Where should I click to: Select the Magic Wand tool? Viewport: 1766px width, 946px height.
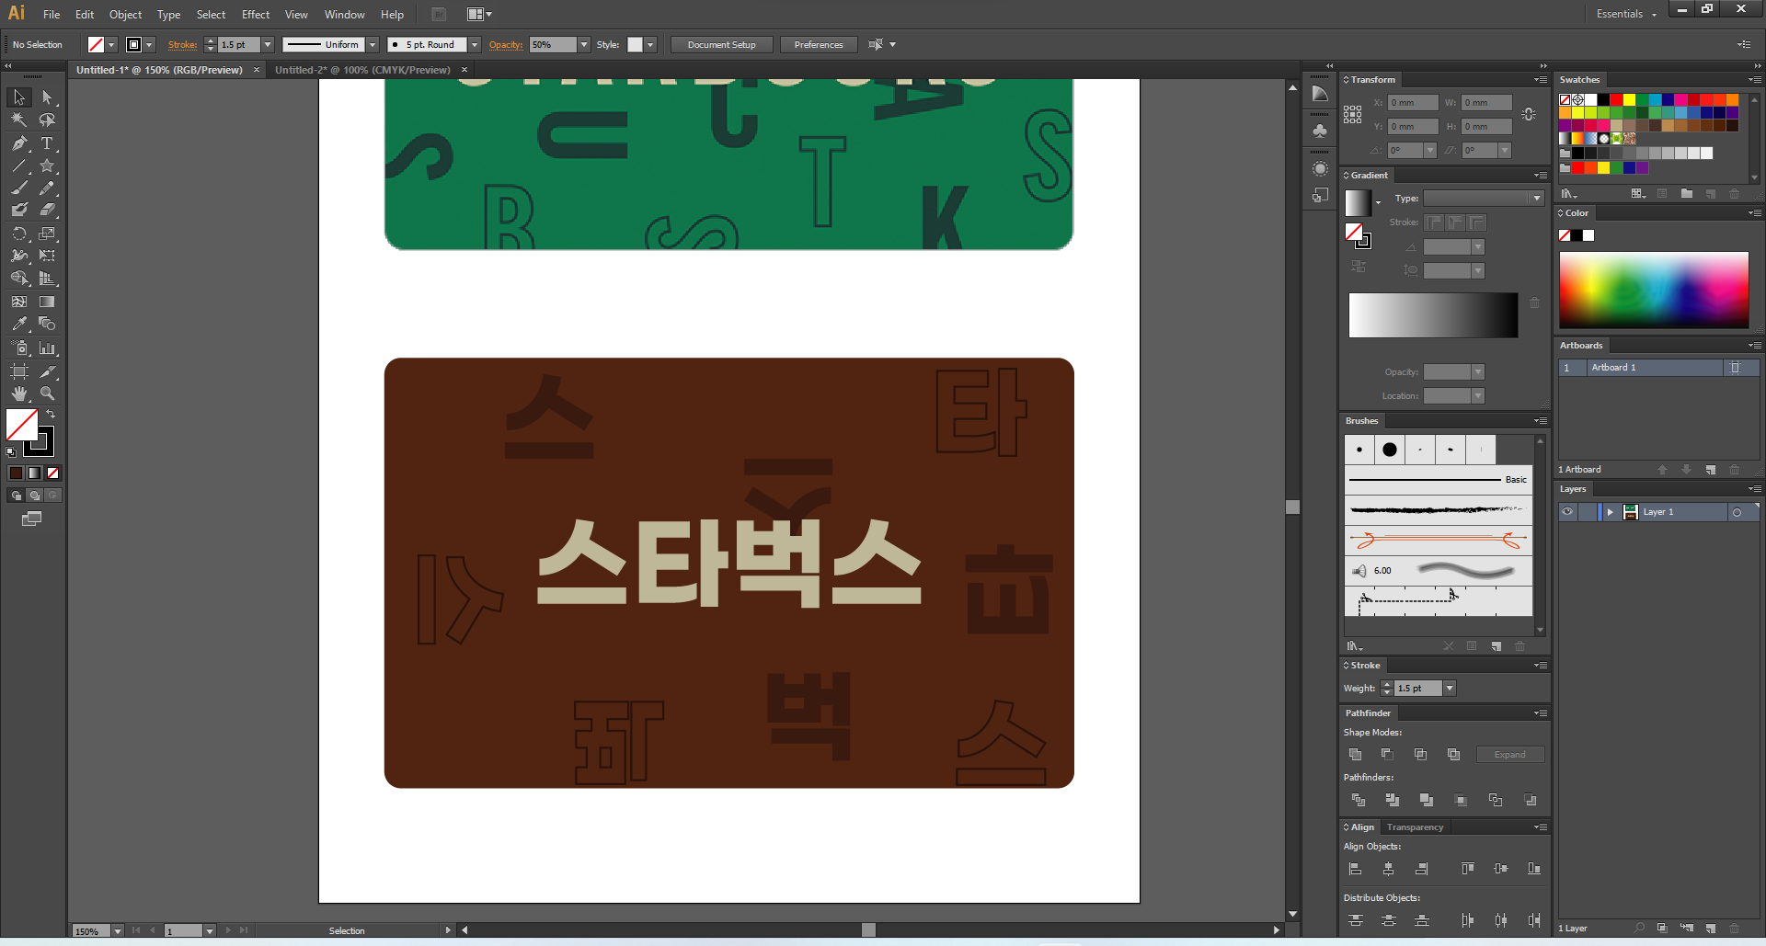coord(19,120)
